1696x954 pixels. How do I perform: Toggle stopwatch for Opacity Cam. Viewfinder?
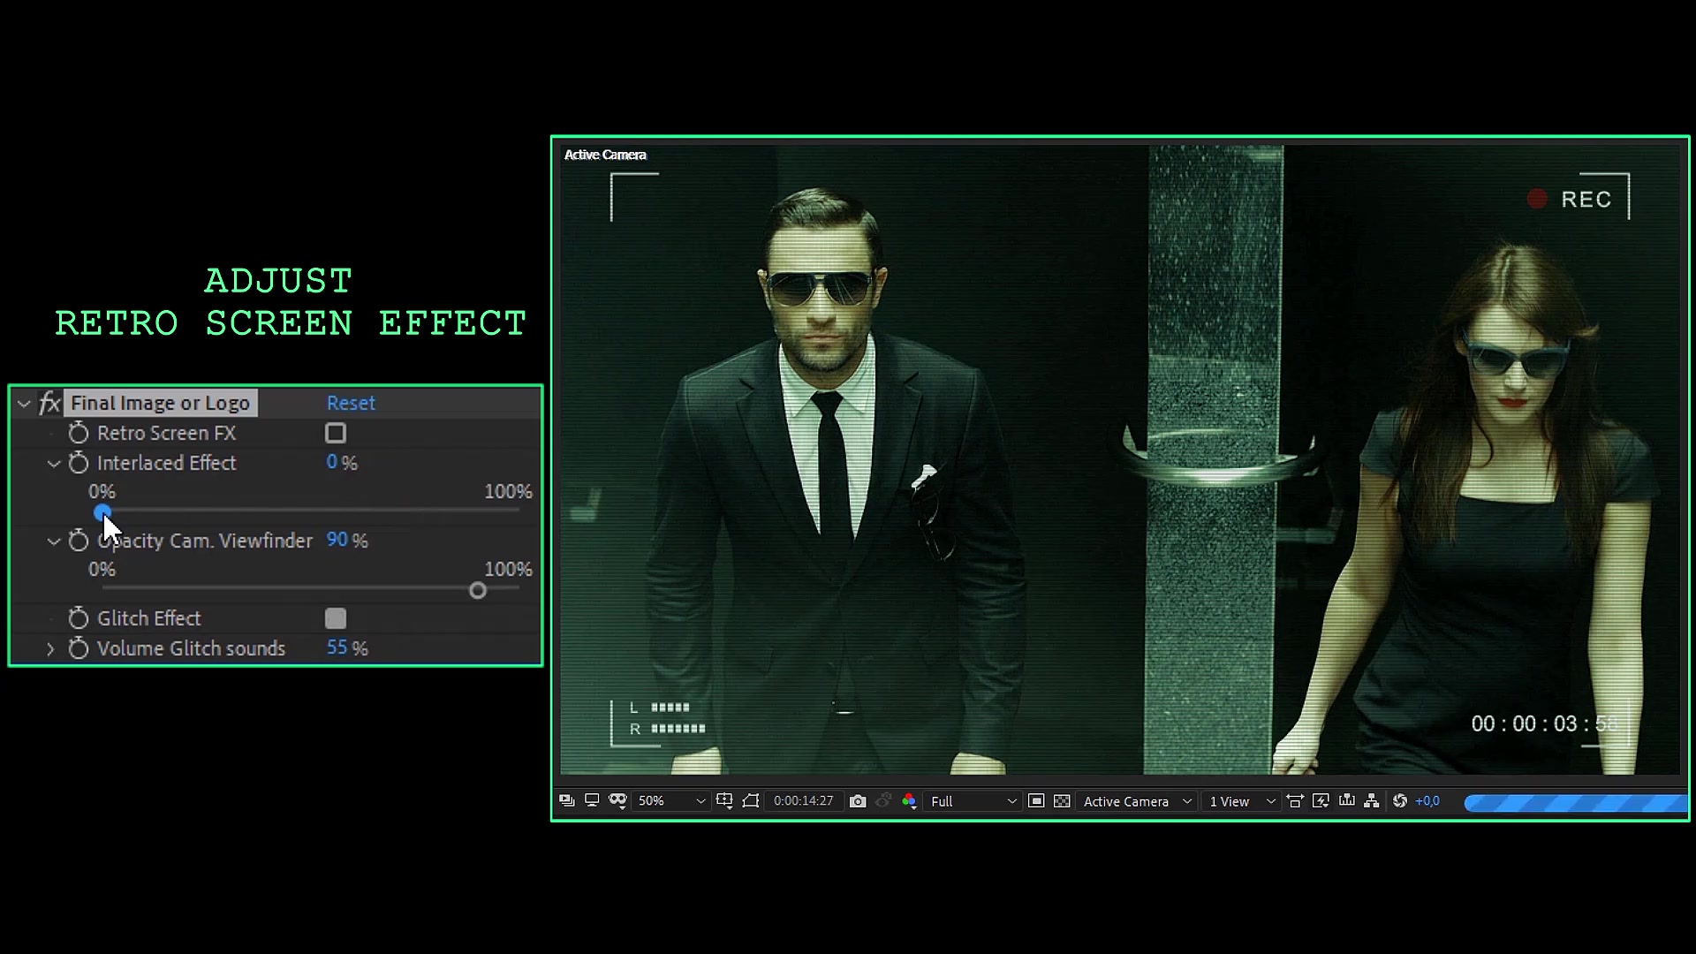pyautogui.click(x=79, y=541)
